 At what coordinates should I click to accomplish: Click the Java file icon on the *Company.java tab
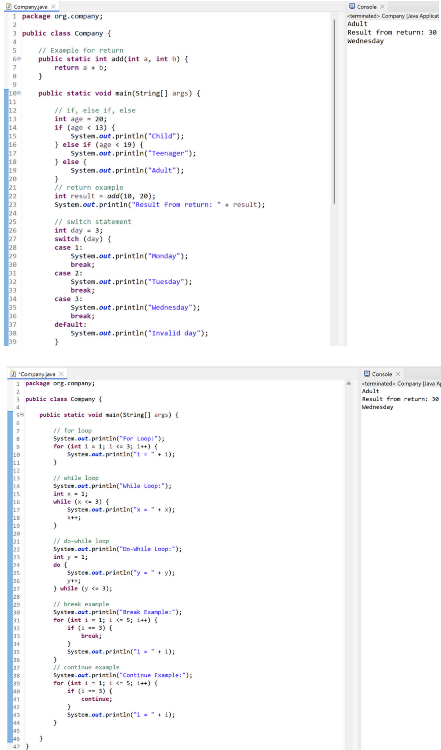coord(13,374)
